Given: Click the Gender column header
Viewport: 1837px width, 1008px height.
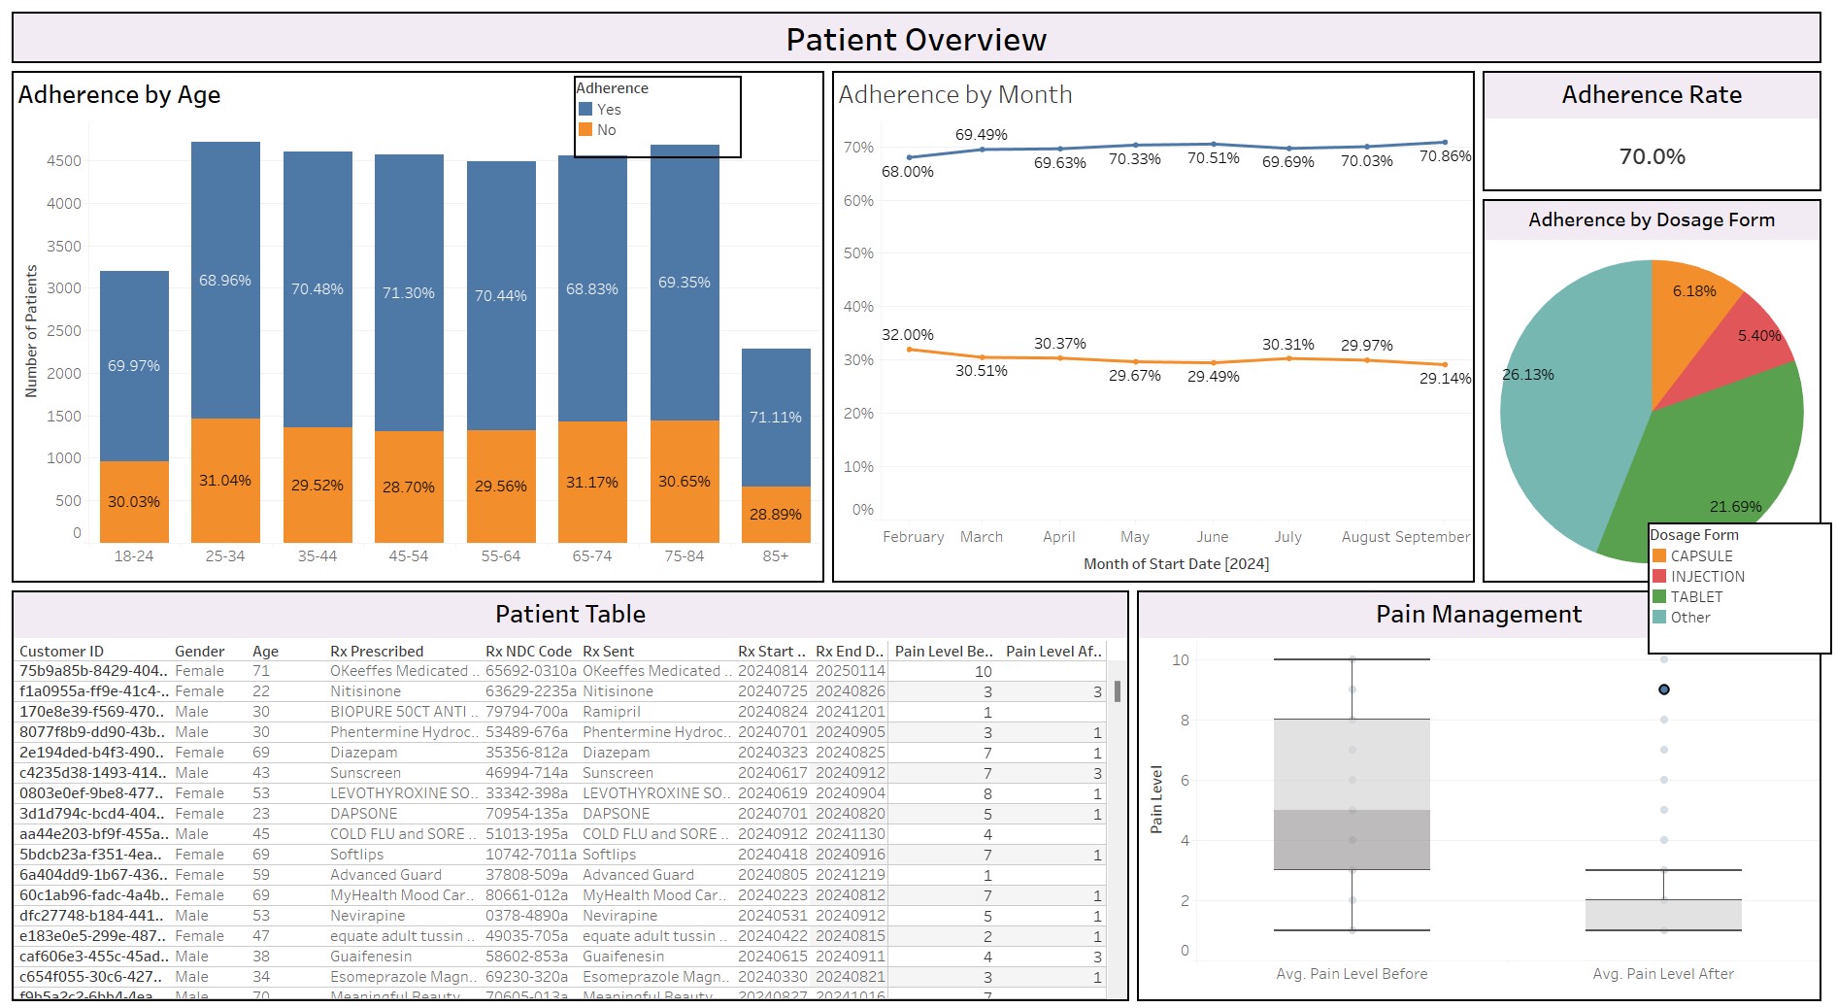Looking at the screenshot, I should tap(199, 652).
